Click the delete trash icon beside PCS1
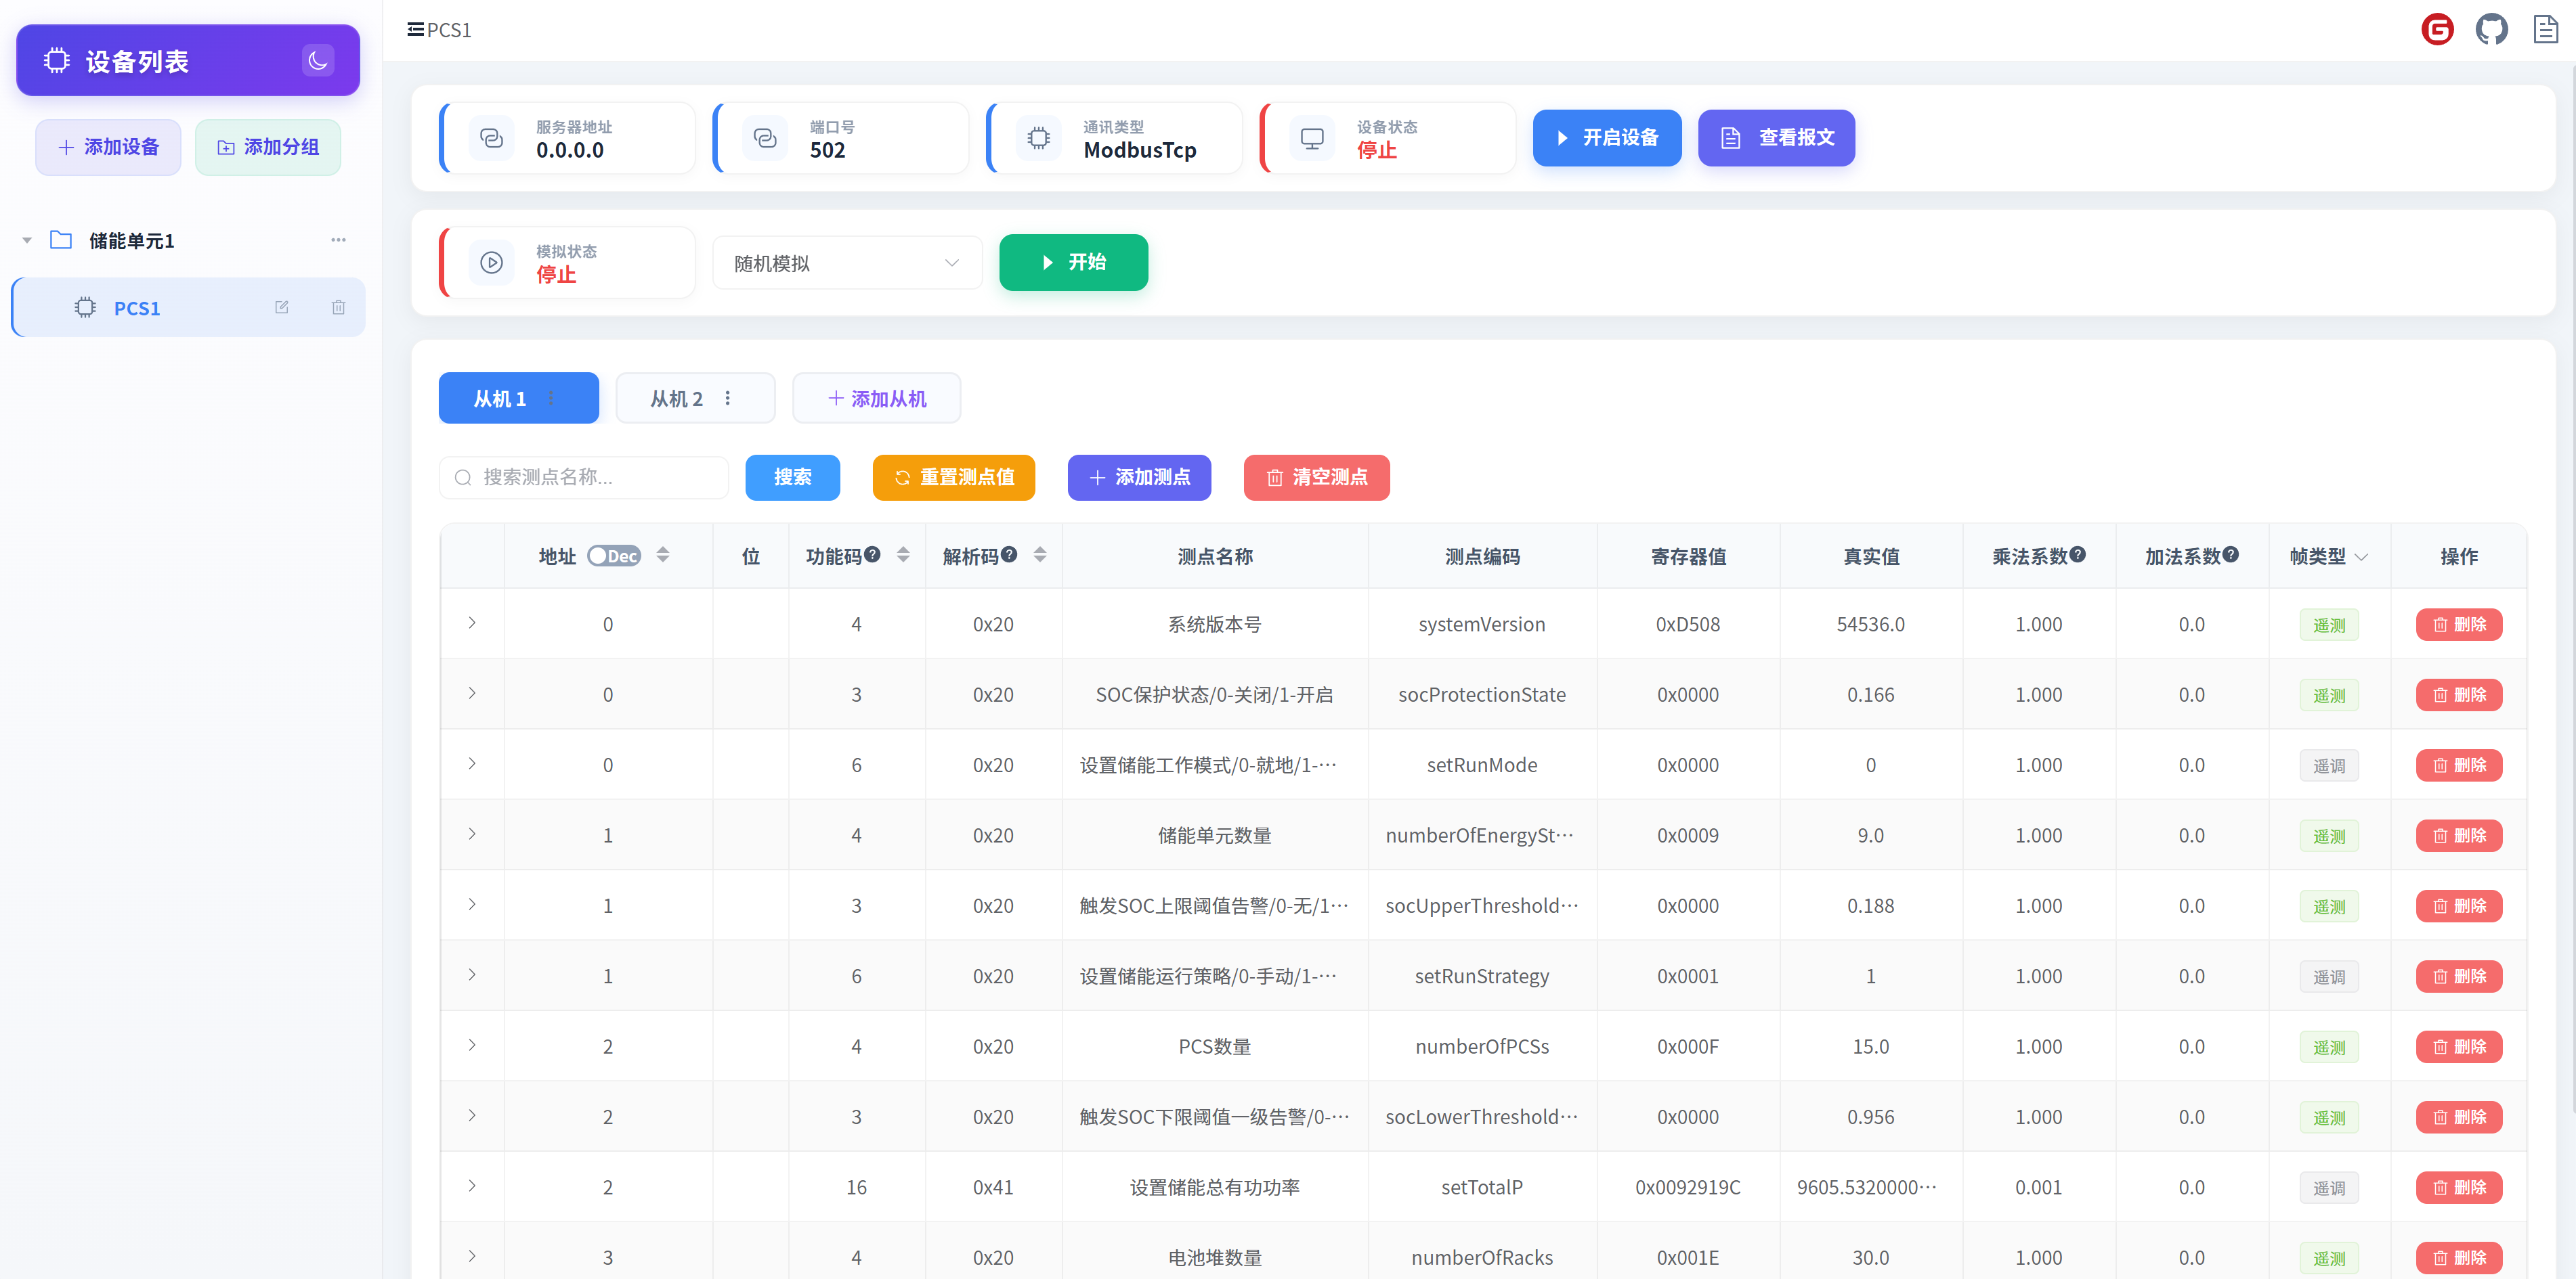Screen dimensions: 2576x1279 (338, 308)
